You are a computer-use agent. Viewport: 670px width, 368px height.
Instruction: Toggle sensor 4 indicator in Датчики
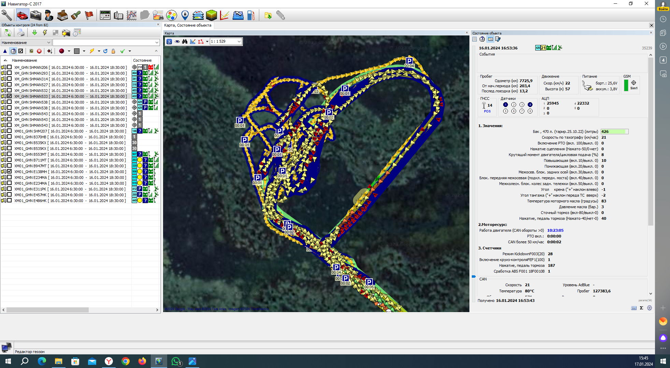pyautogui.click(x=530, y=105)
